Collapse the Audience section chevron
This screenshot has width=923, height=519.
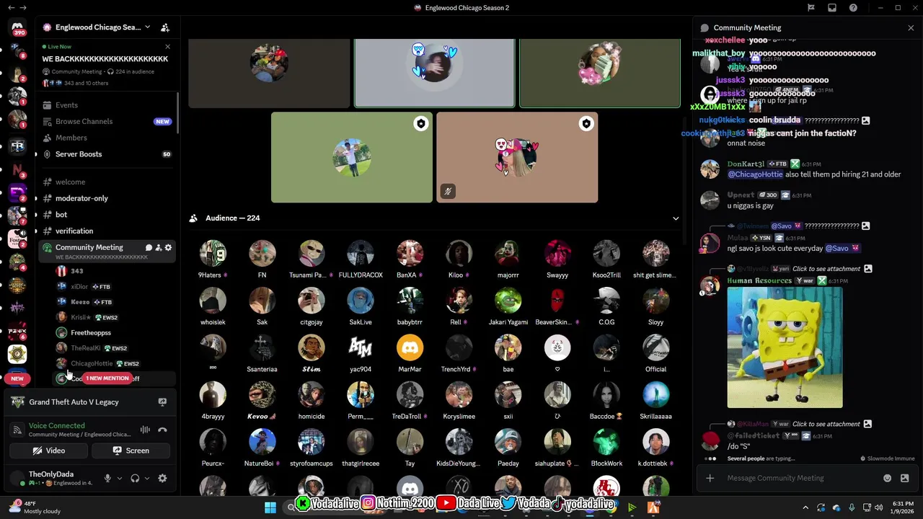coord(676,218)
